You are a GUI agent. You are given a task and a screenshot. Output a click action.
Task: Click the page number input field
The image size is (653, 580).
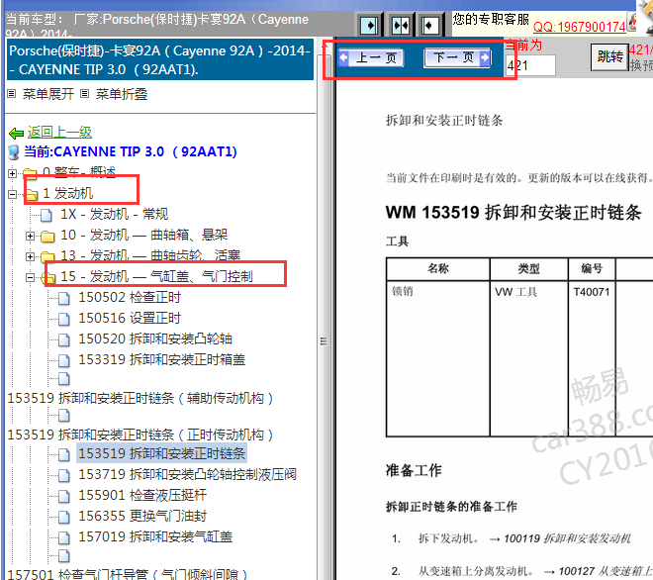click(x=530, y=65)
